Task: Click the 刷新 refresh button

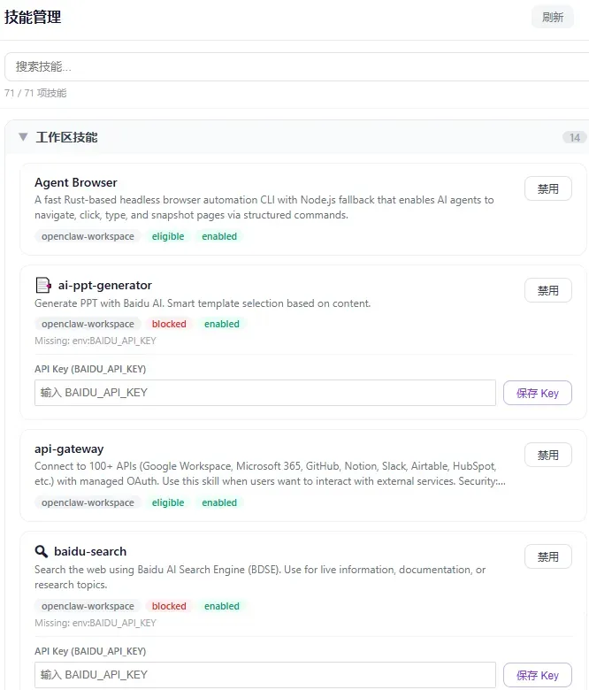Action: click(x=552, y=17)
